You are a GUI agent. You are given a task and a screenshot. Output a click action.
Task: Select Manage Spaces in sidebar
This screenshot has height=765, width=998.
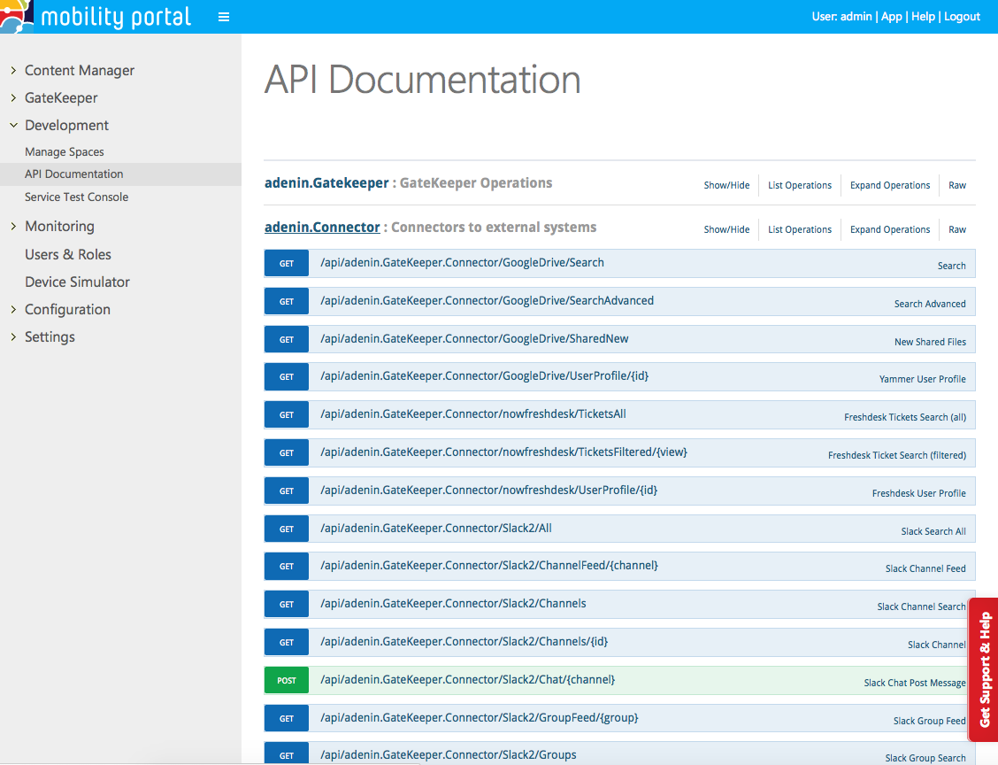tap(65, 152)
